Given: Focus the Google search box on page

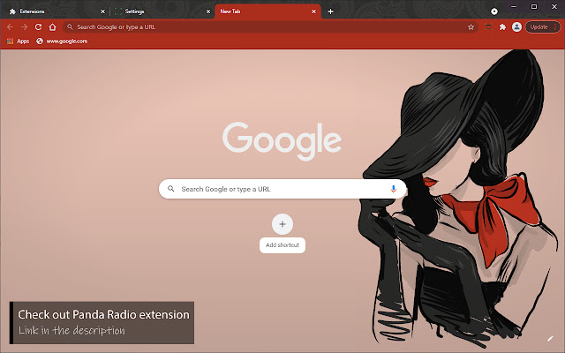Looking at the screenshot, I should (282, 189).
